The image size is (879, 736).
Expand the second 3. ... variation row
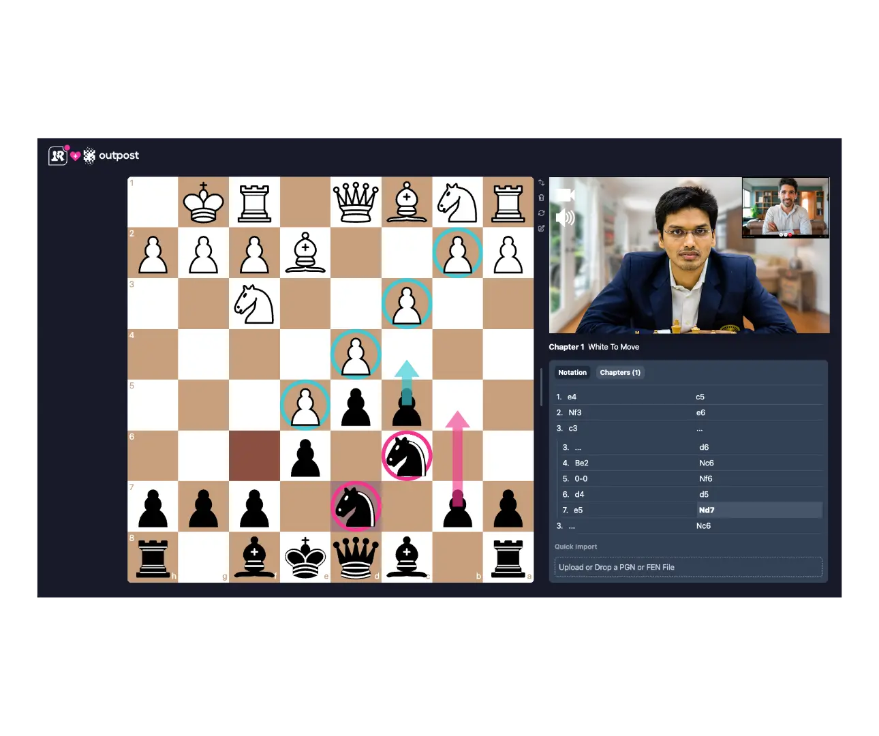[x=572, y=525]
